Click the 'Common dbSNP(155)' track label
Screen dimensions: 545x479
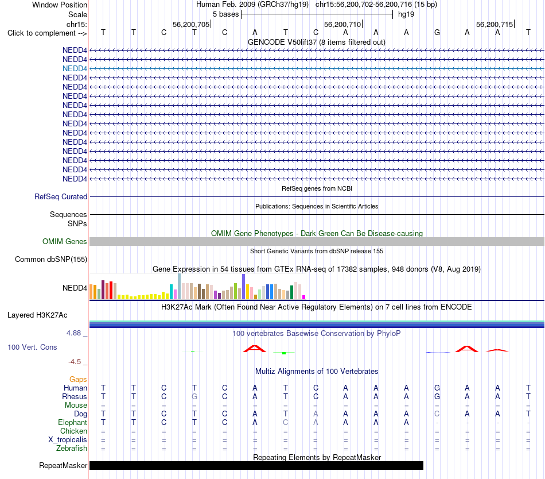(50, 259)
